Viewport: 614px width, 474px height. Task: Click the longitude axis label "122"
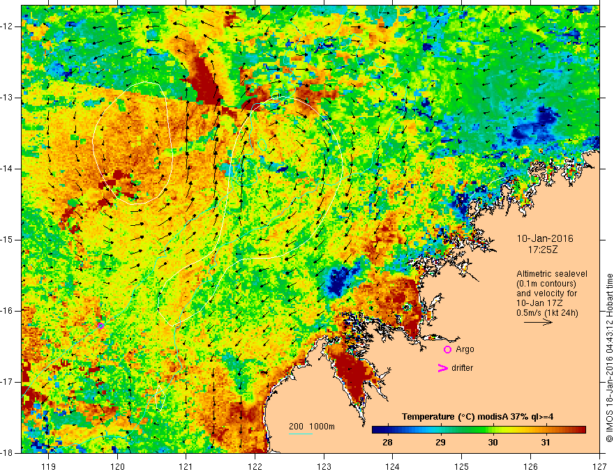pos(255,466)
